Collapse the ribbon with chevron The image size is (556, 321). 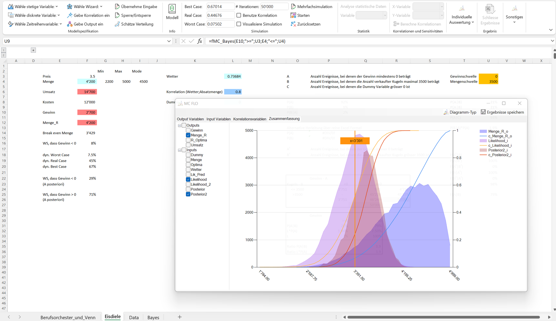coord(551,30)
